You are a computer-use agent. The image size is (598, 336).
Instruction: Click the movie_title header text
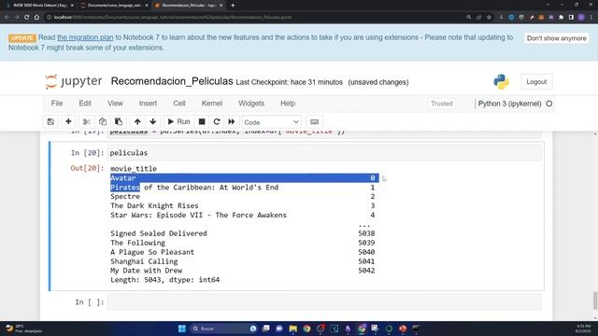134,169
